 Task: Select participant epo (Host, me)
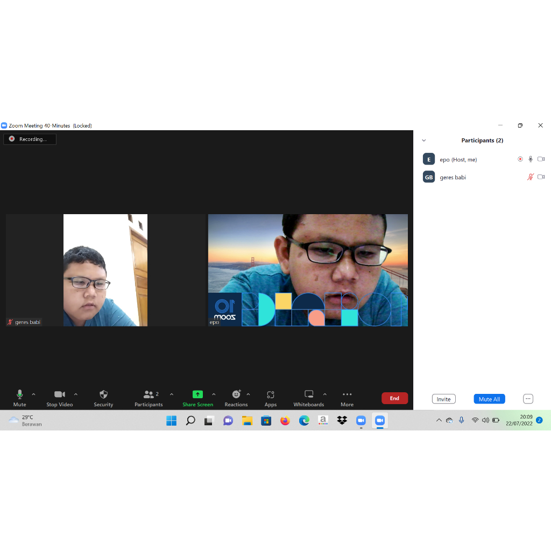tap(484, 159)
